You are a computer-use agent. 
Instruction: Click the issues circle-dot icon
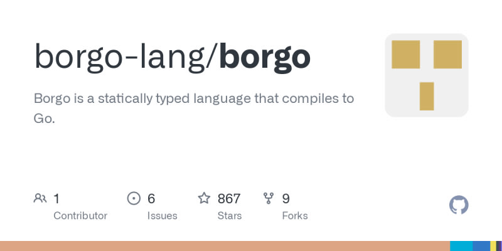134,198
